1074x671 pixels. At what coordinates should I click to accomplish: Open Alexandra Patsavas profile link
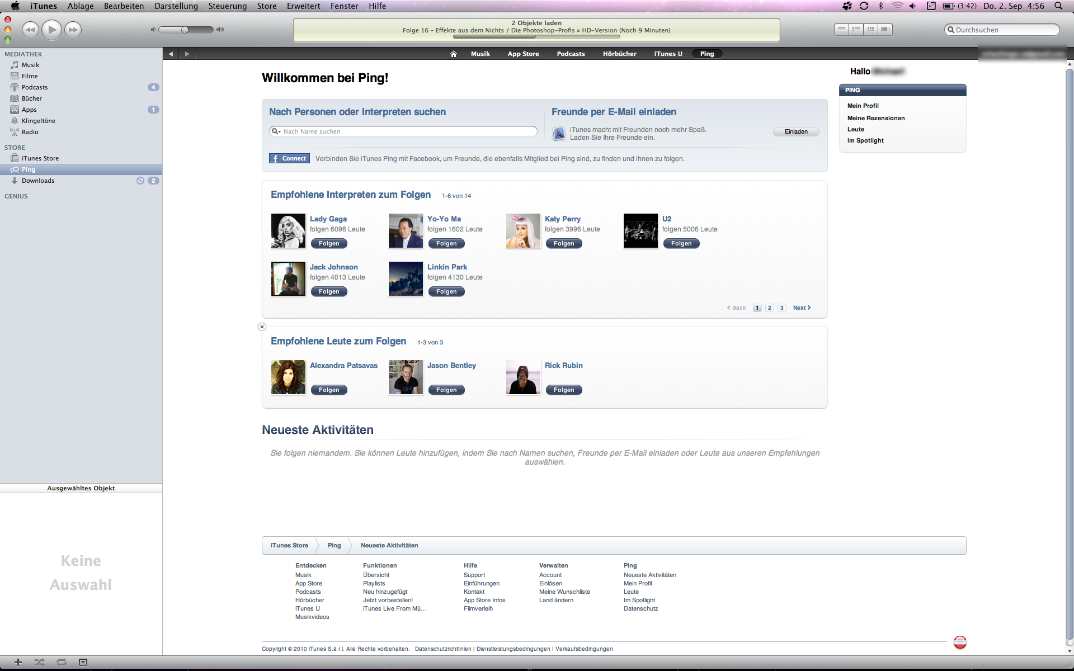point(343,366)
